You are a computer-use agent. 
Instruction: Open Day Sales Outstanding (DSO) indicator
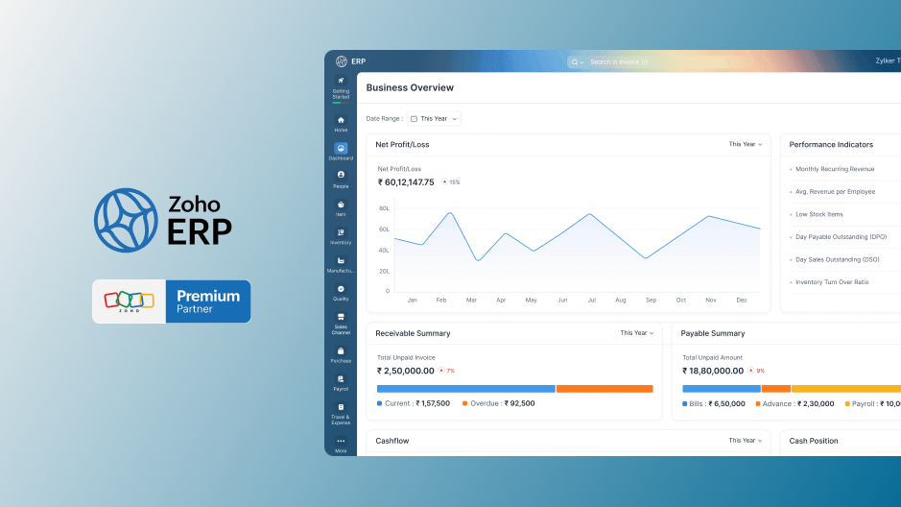pyautogui.click(x=838, y=259)
